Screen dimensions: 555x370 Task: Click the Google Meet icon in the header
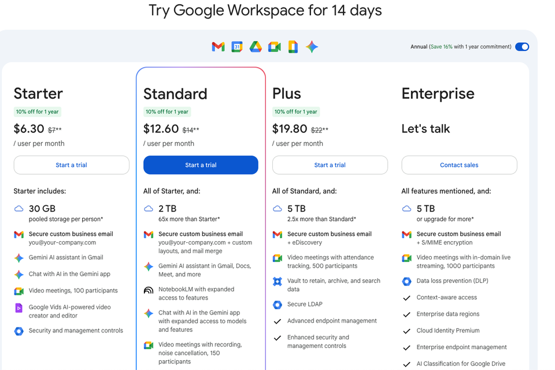click(x=275, y=47)
